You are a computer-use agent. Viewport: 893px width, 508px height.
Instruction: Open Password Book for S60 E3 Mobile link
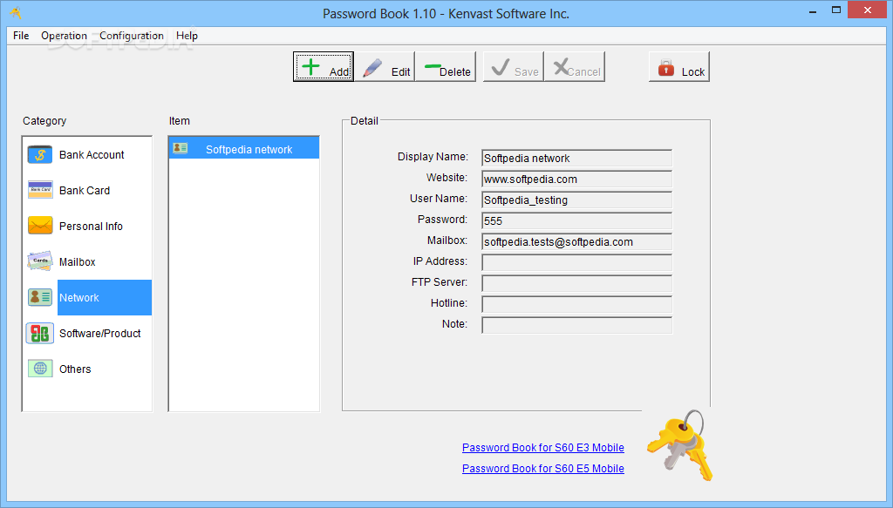coord(542,448)
